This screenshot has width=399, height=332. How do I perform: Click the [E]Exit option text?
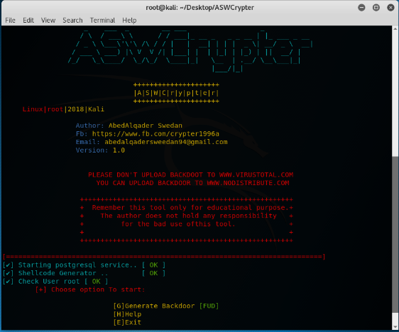pyautogui.click(x=127, y=322)
